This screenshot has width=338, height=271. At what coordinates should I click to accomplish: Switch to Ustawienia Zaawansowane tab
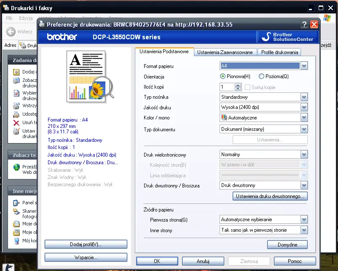point(225,52)
